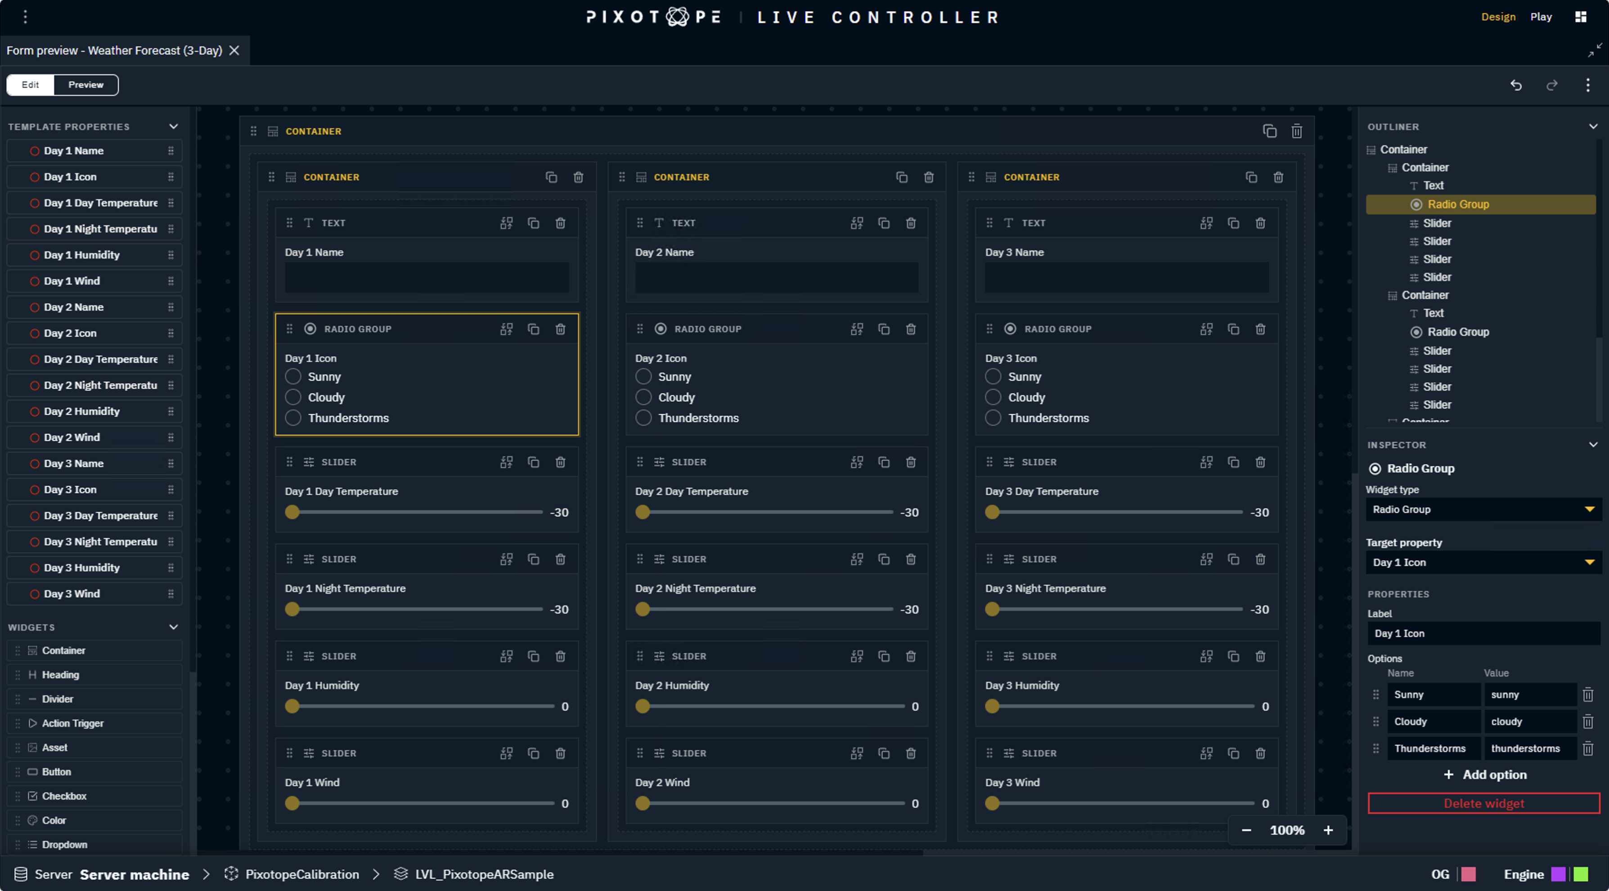The image size is (1609, 891).
Task: Select Cloudy under Day 1 Icon
Action: click(293, 397)
